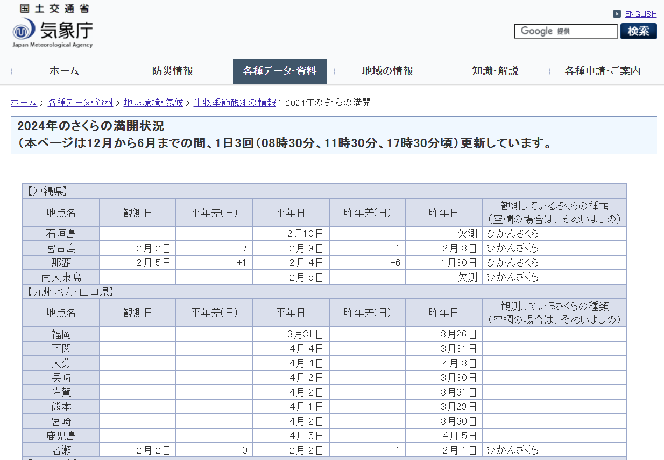This screenshot has width=664, height=460.
Task: Open the ホーム navigation tab
Action: [x=65, y=71]
